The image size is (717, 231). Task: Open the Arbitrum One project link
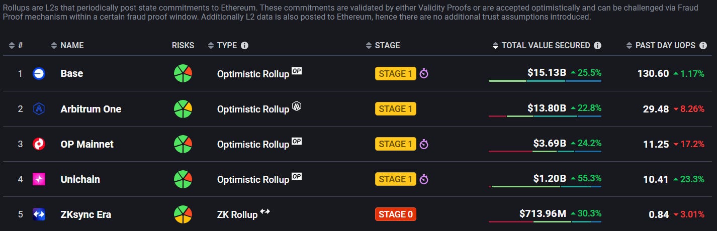[x=91, y=109]
